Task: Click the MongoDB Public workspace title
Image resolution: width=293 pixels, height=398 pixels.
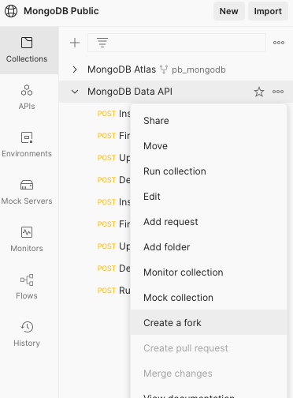Action: pyautogui.click(x=61, y=11)
